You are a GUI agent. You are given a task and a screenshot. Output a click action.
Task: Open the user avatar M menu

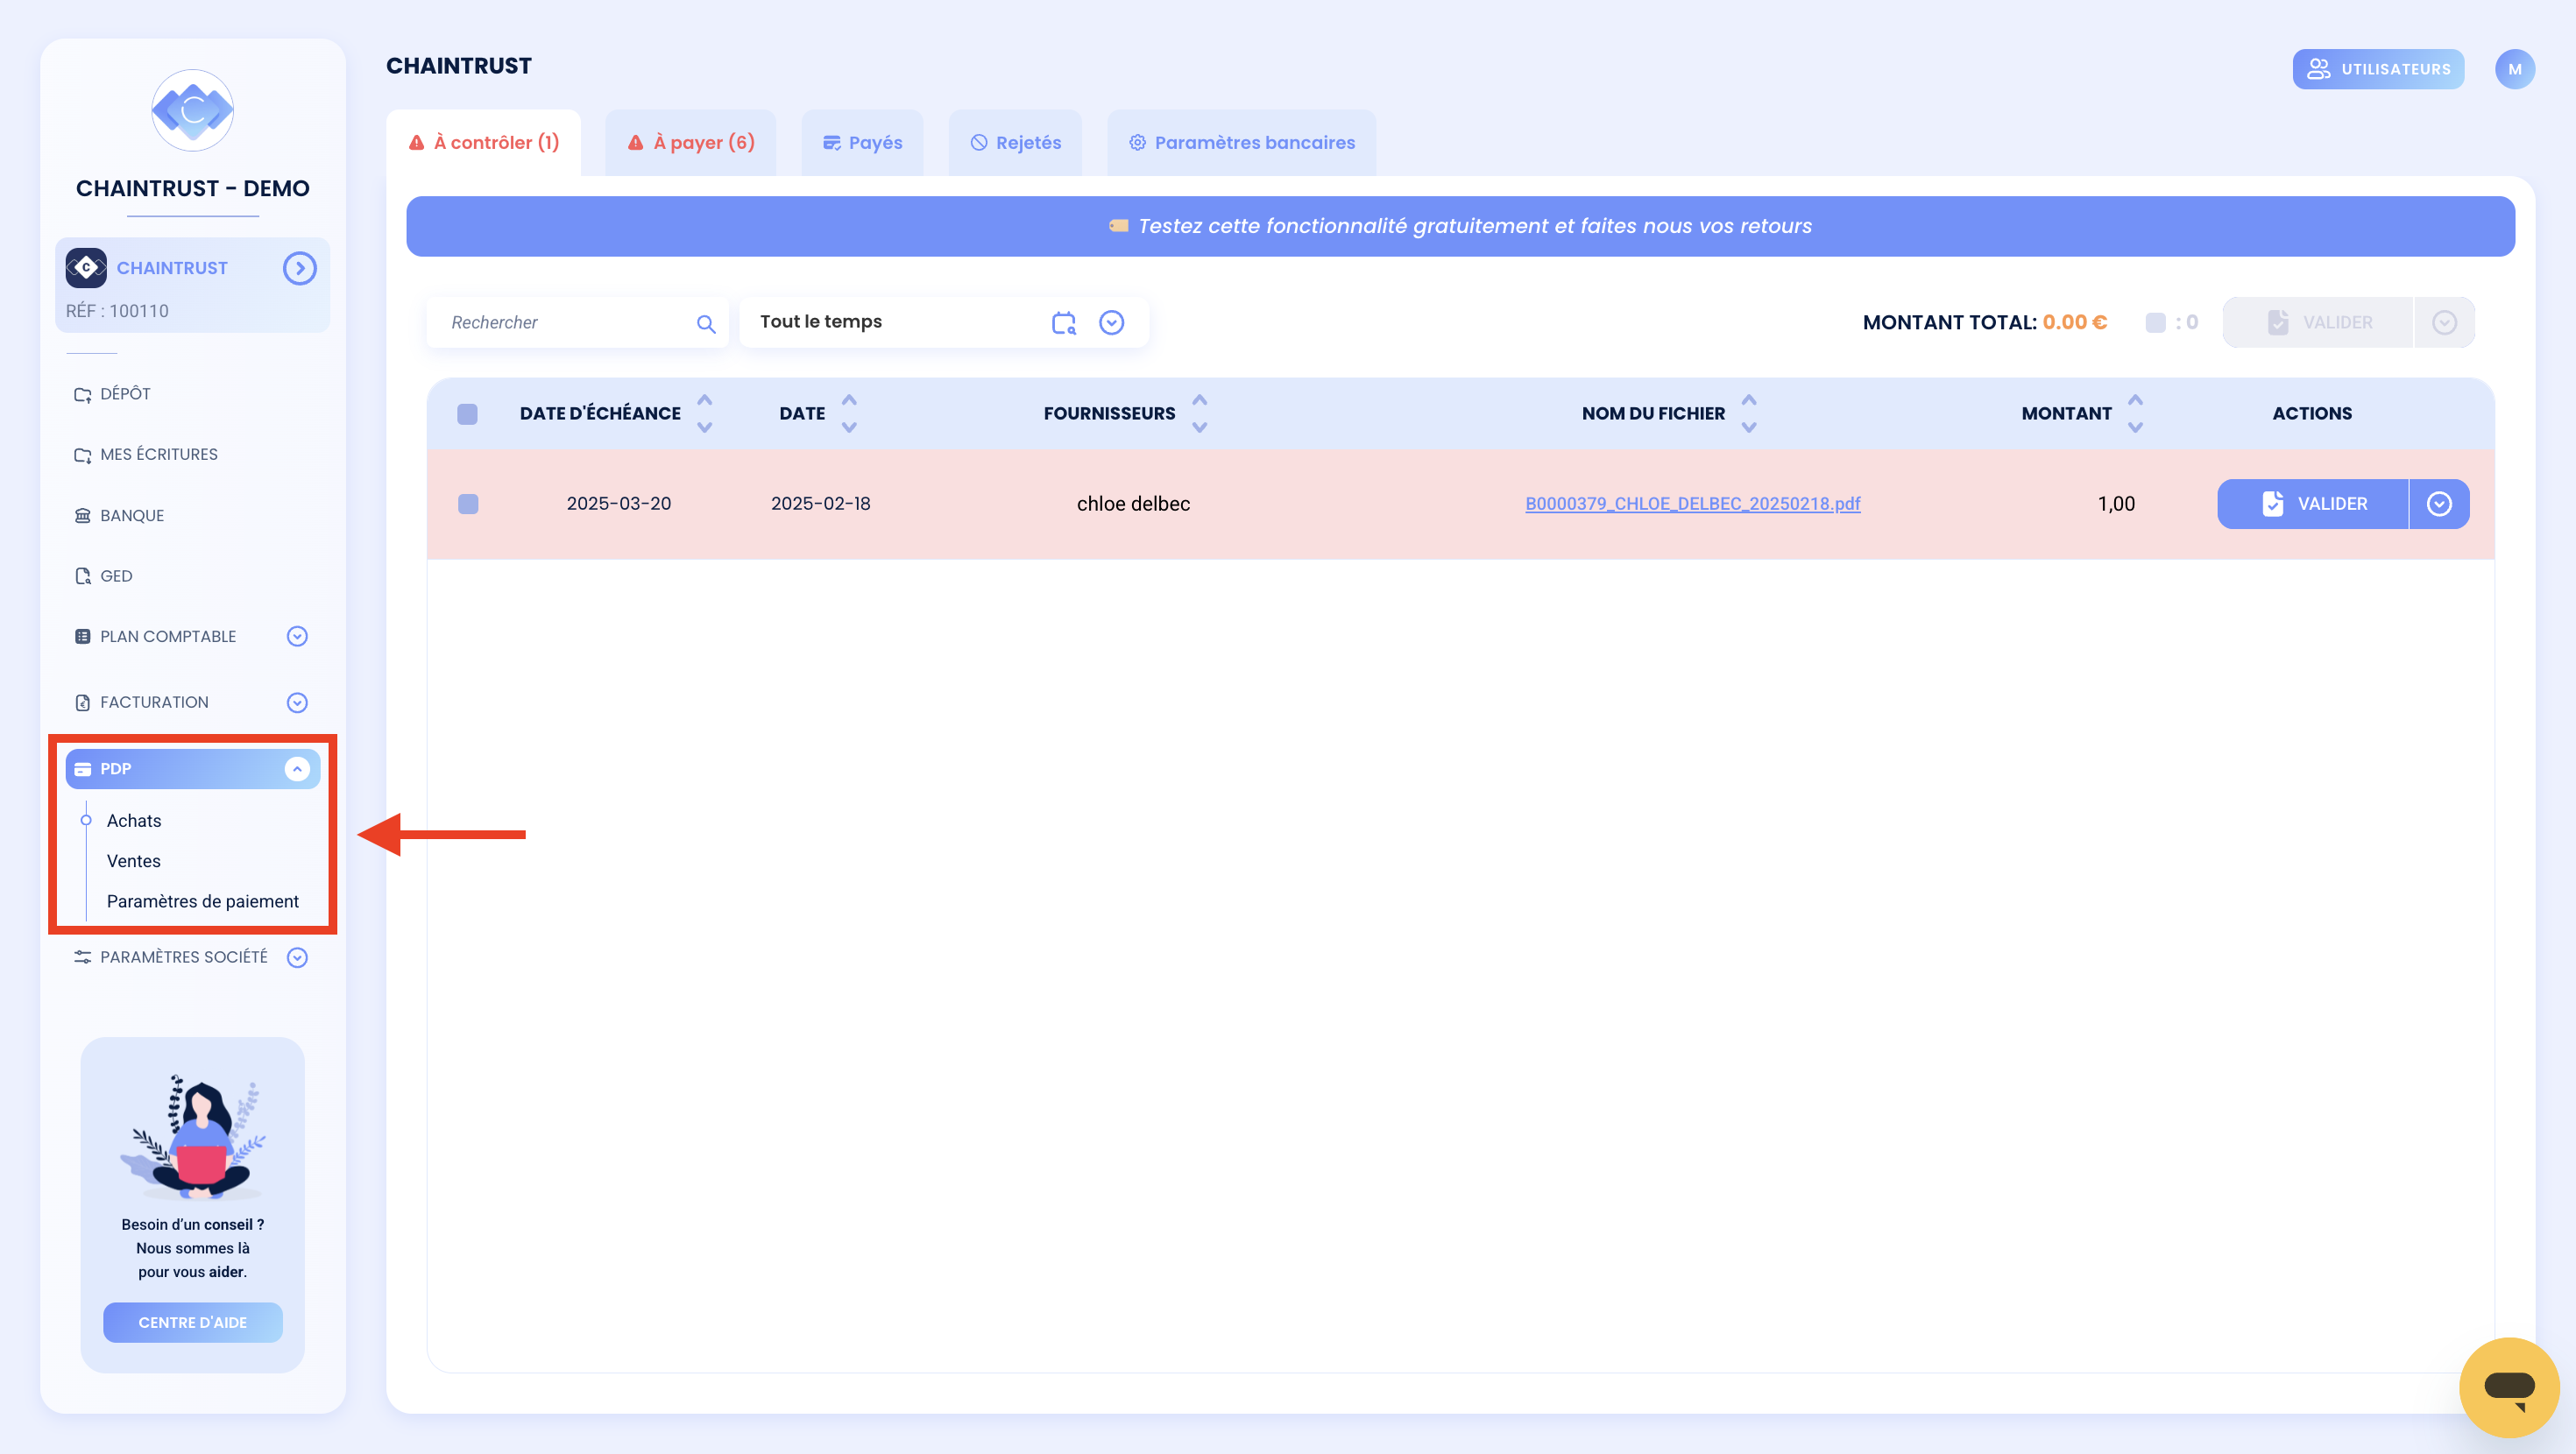tap(2514, 69)
